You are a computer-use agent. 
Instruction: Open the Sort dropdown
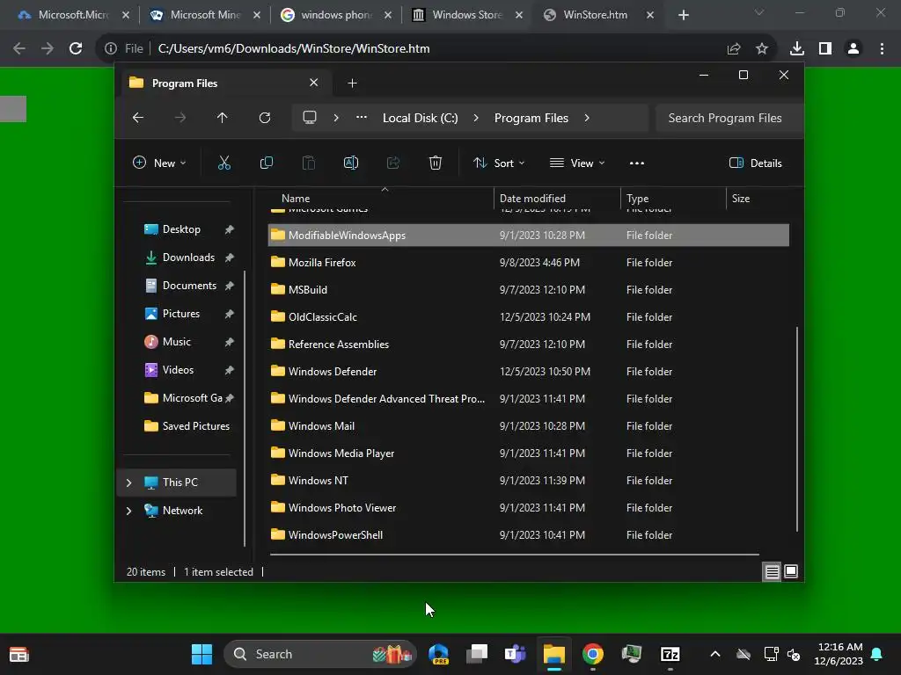[499, 163]
